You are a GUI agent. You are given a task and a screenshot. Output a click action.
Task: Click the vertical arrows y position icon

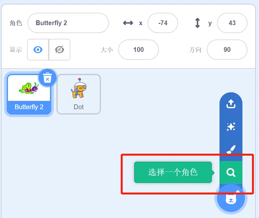(198, 23)
